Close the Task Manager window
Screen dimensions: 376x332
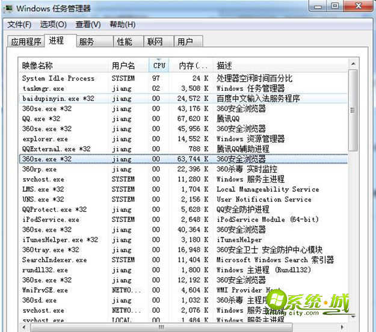[359, 6]
